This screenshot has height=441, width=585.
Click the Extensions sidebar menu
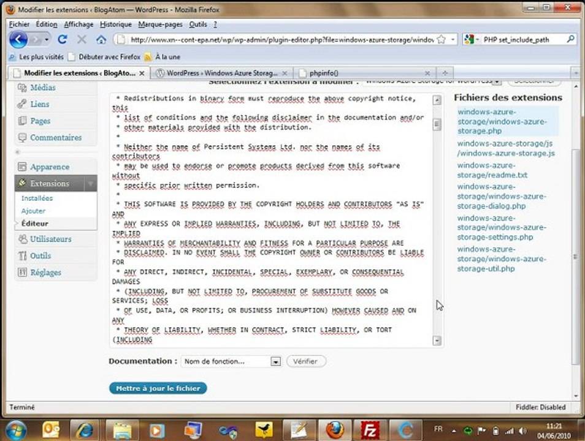click(x=49, y=183)
